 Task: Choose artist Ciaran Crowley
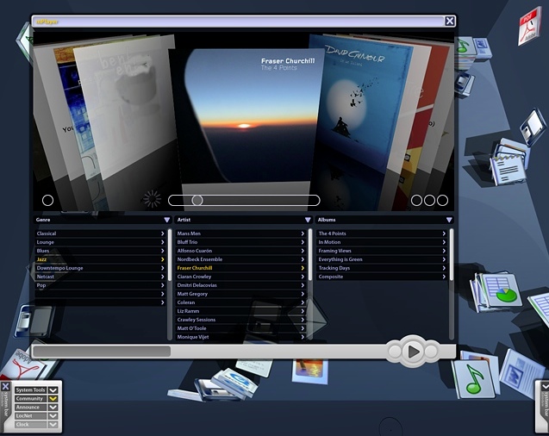tap(240, 277)
